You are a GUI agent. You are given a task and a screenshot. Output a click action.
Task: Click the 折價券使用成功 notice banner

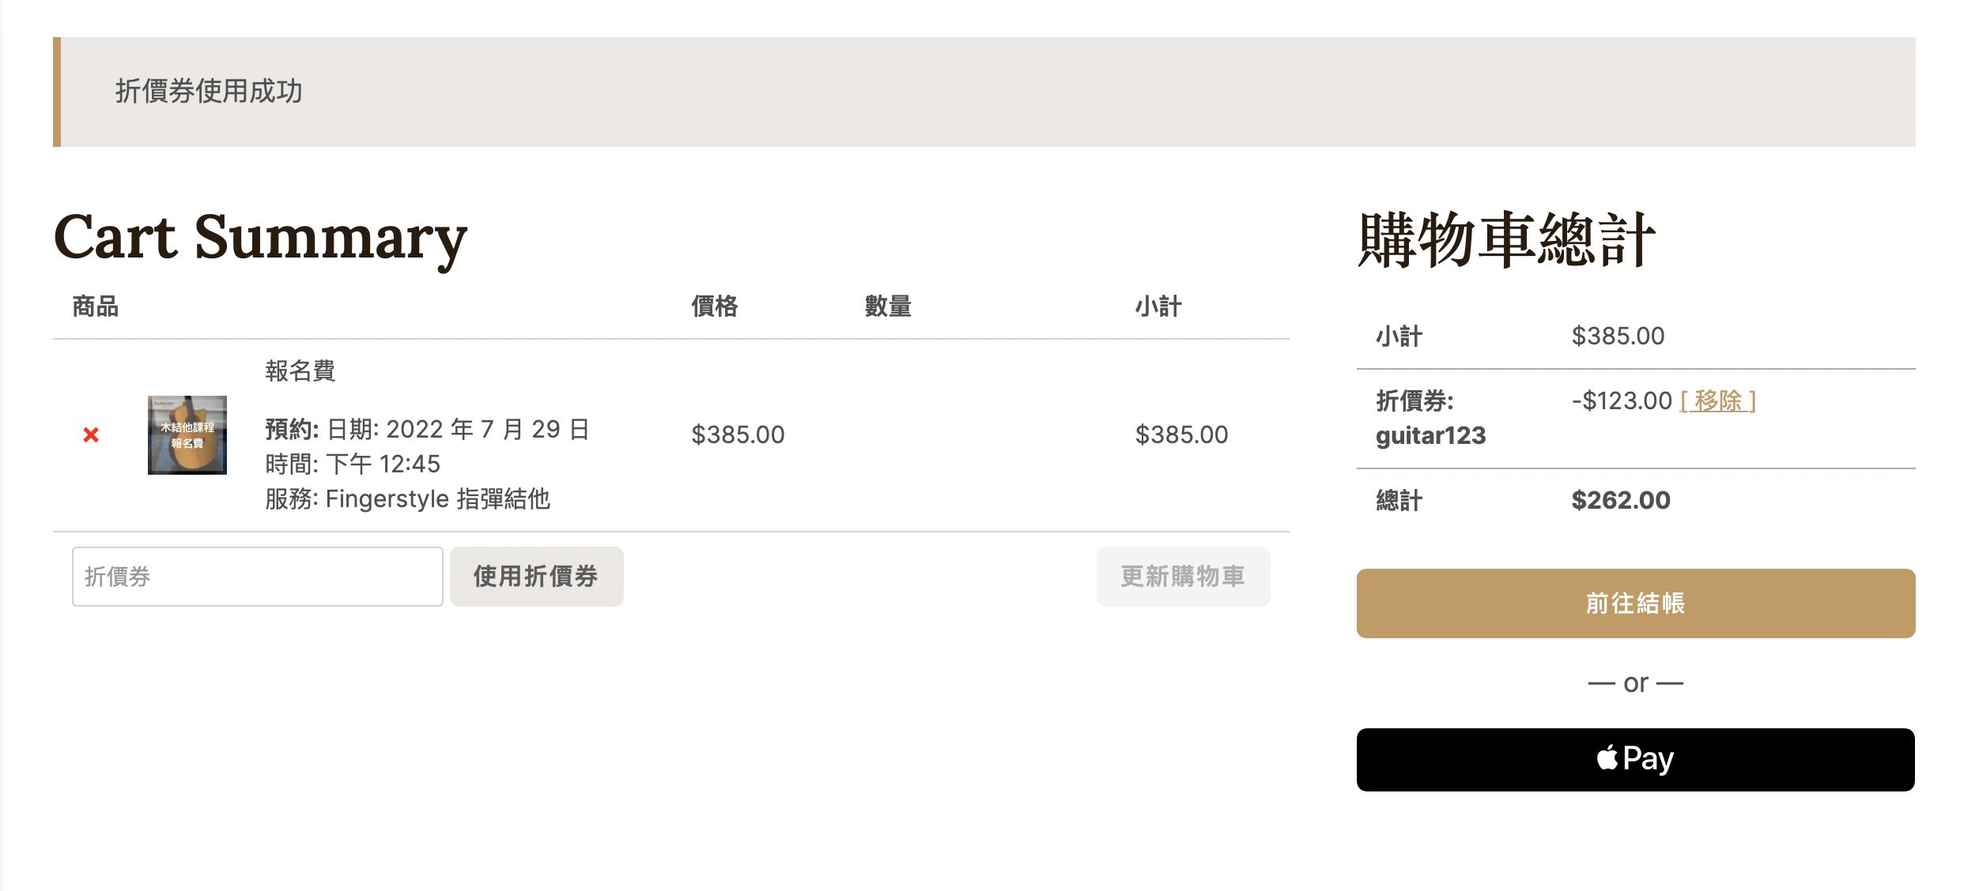pos(984,92)
